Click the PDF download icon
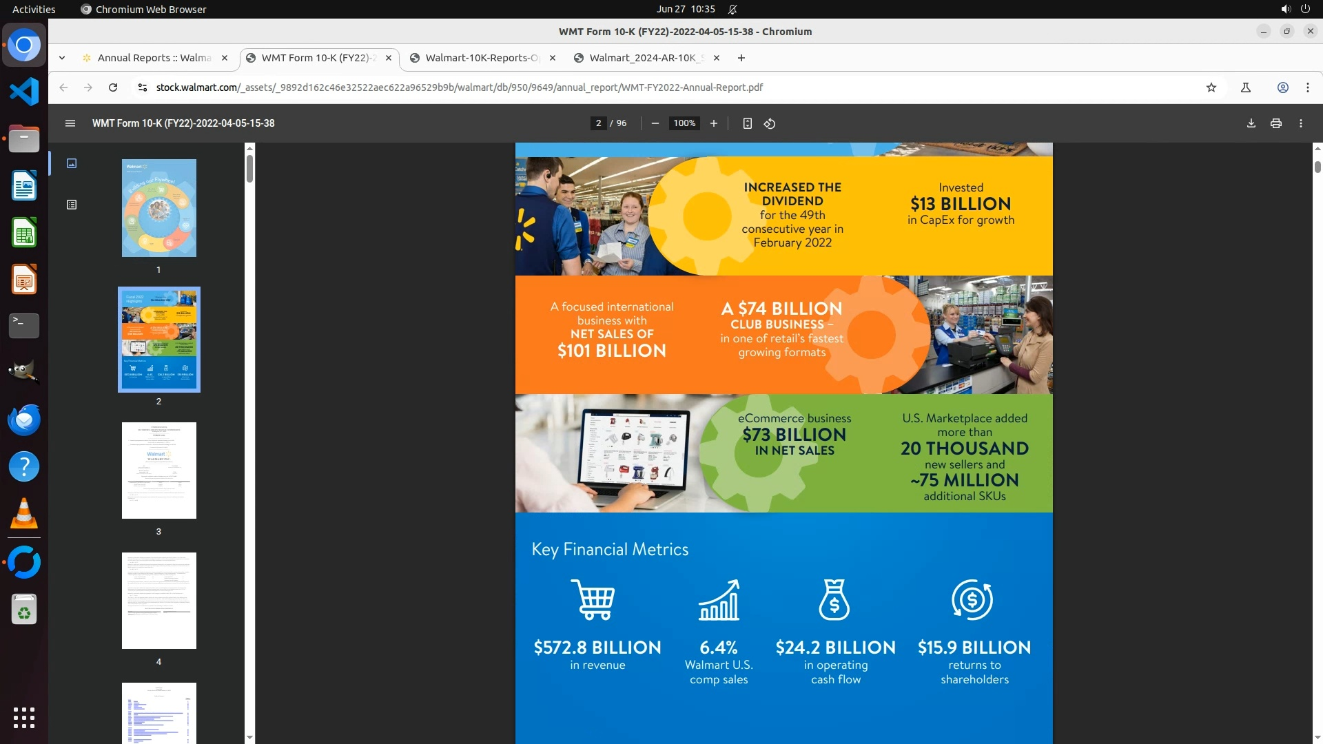1323x744 pixels. pyautogui.click(x=1251, y=123)
